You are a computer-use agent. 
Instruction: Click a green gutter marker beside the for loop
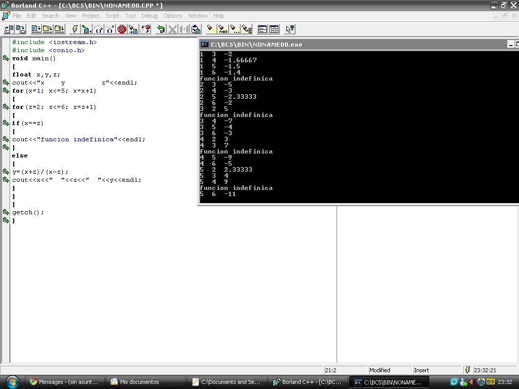point(5,91)
